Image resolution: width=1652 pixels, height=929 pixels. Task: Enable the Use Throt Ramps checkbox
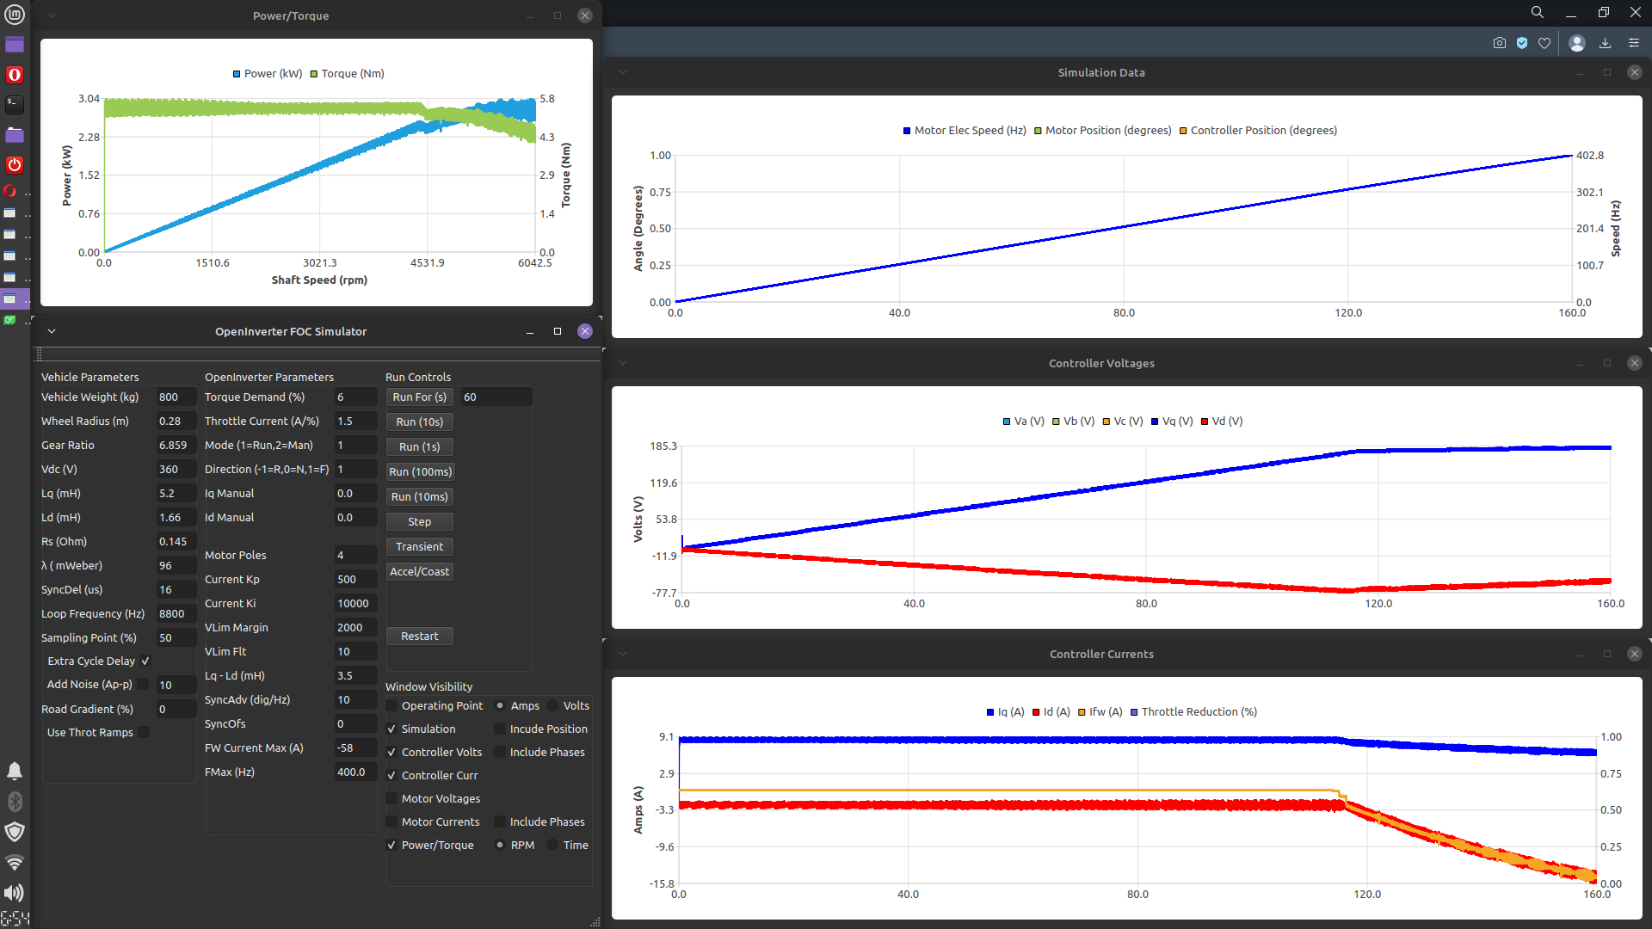144,733
